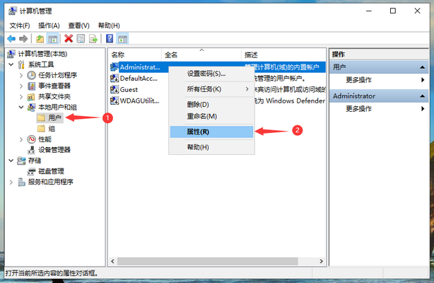Click 更多操作 under 用户 in actions pane
Image resolution: width=434 pixels, height=283 pixels.
coord(358,80)
